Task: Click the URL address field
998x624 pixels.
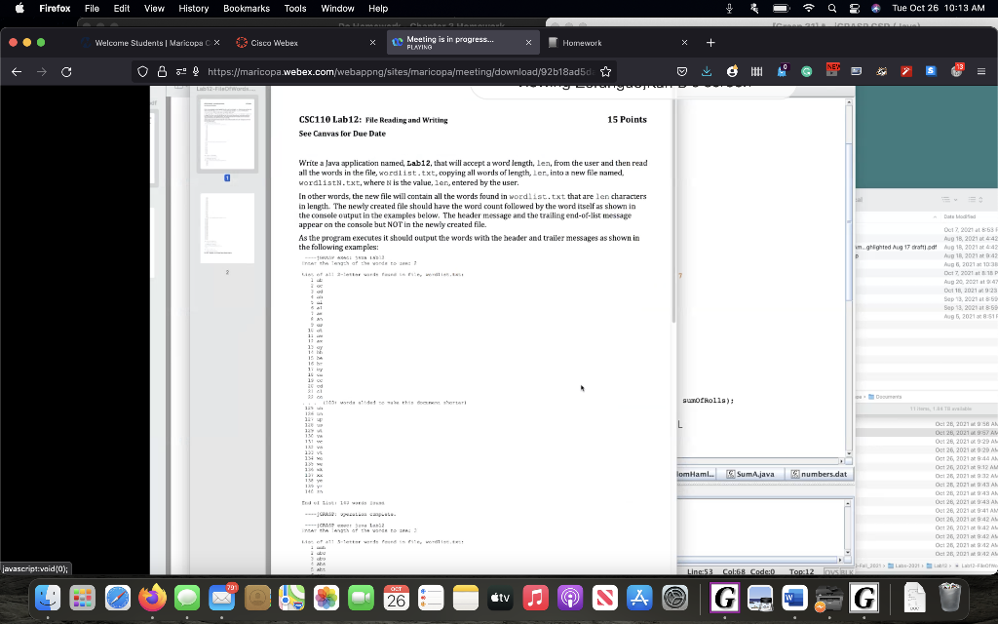Action: (400, 72)
